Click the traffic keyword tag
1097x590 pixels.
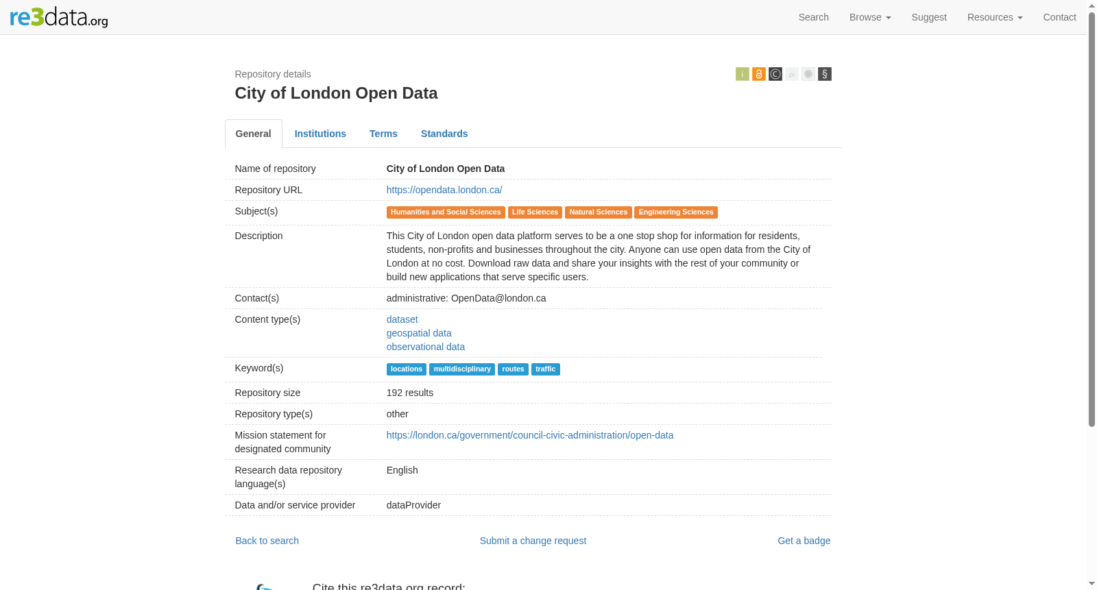point(546,369)
